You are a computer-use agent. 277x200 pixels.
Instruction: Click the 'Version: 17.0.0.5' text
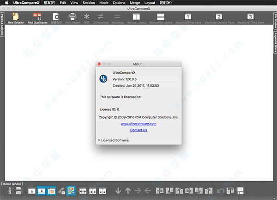tap(125, 79)
